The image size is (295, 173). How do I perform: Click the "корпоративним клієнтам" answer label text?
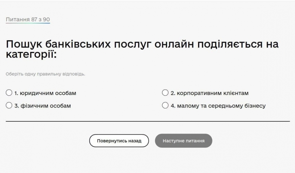[x=213, y=93]
